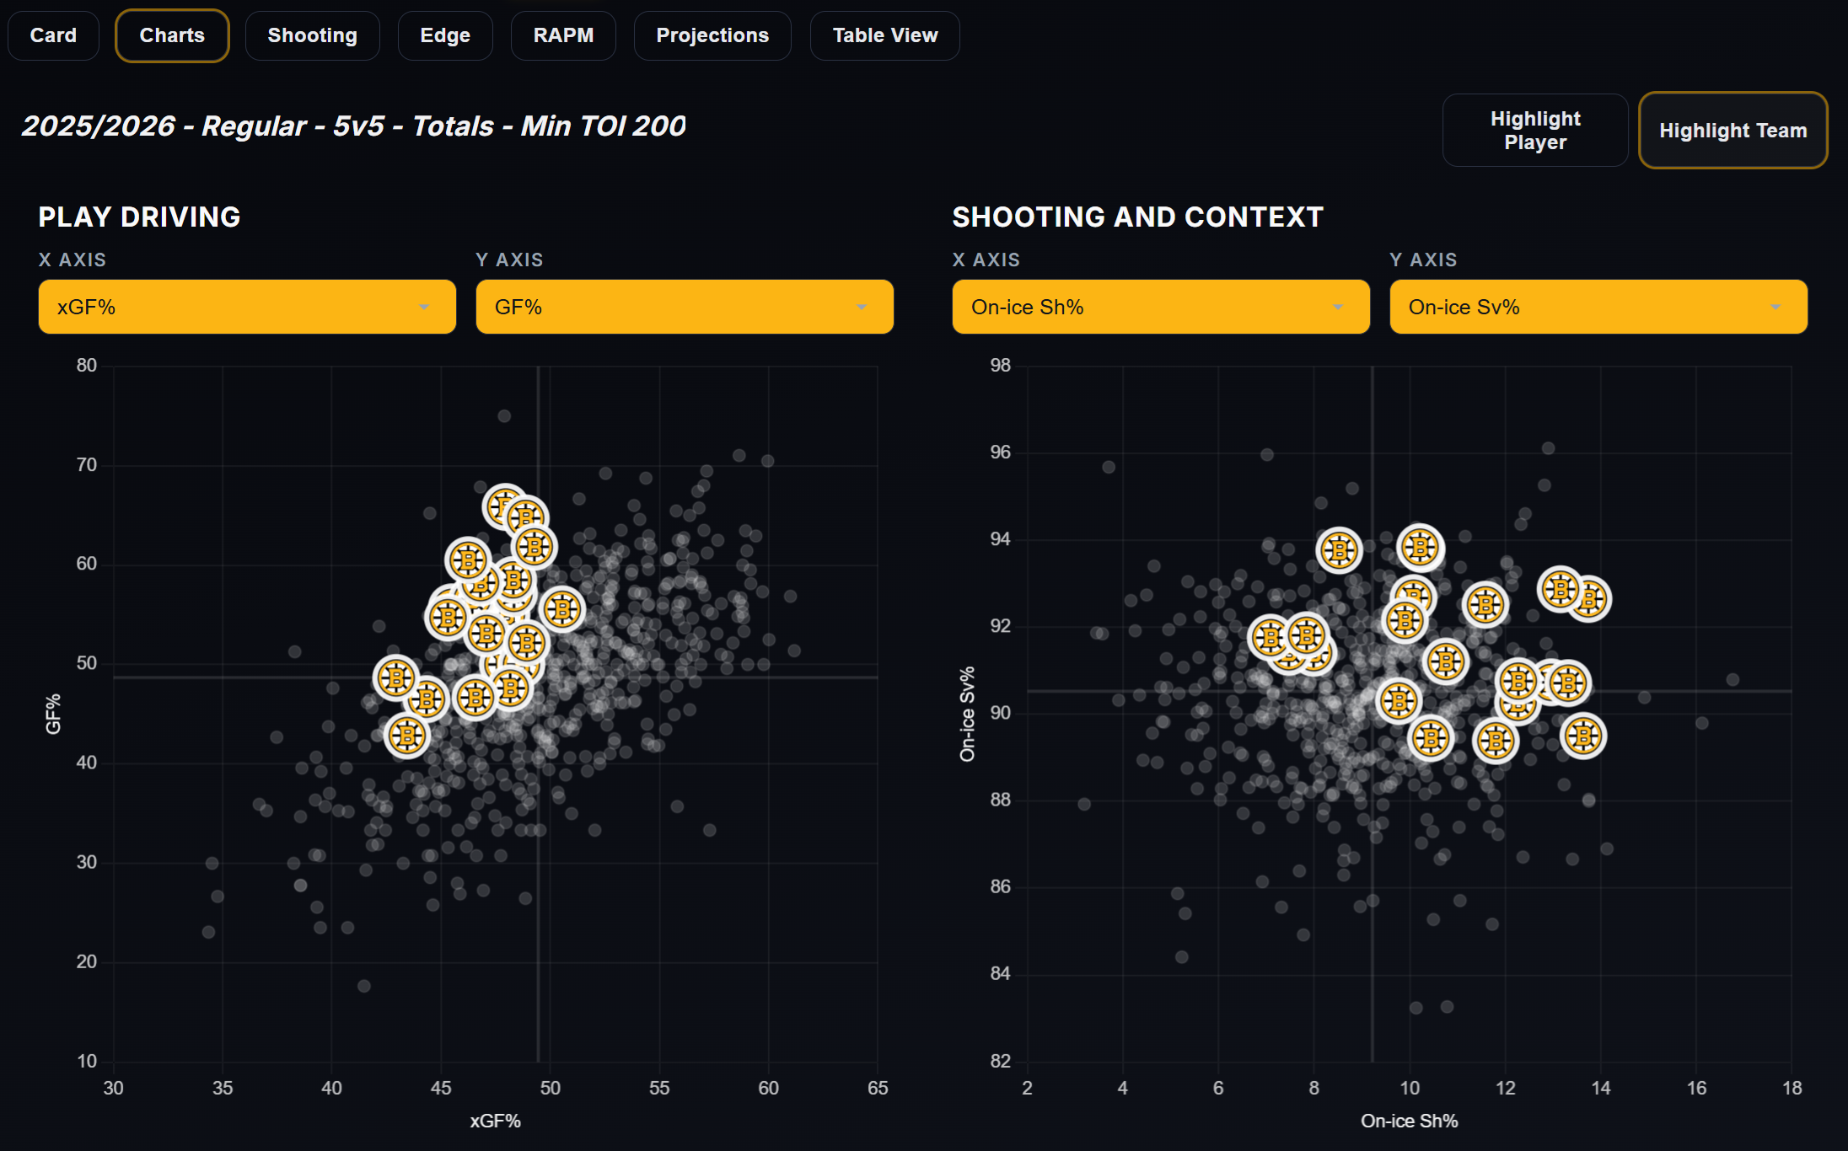Click the top Bruins logo near Sh% 10
This screenshot has height=1151, width=1848.
(x=1420, y=548)
